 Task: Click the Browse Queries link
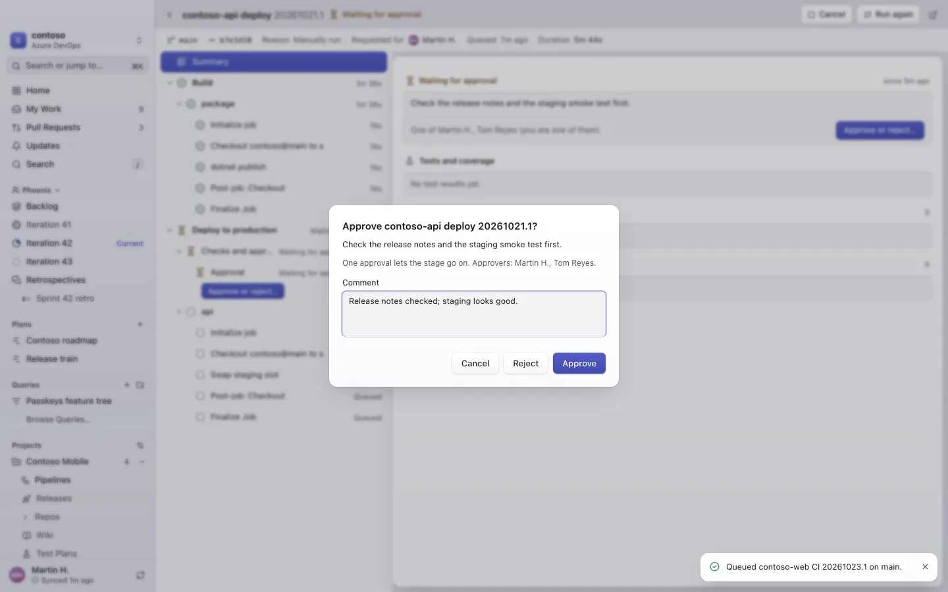59,420
